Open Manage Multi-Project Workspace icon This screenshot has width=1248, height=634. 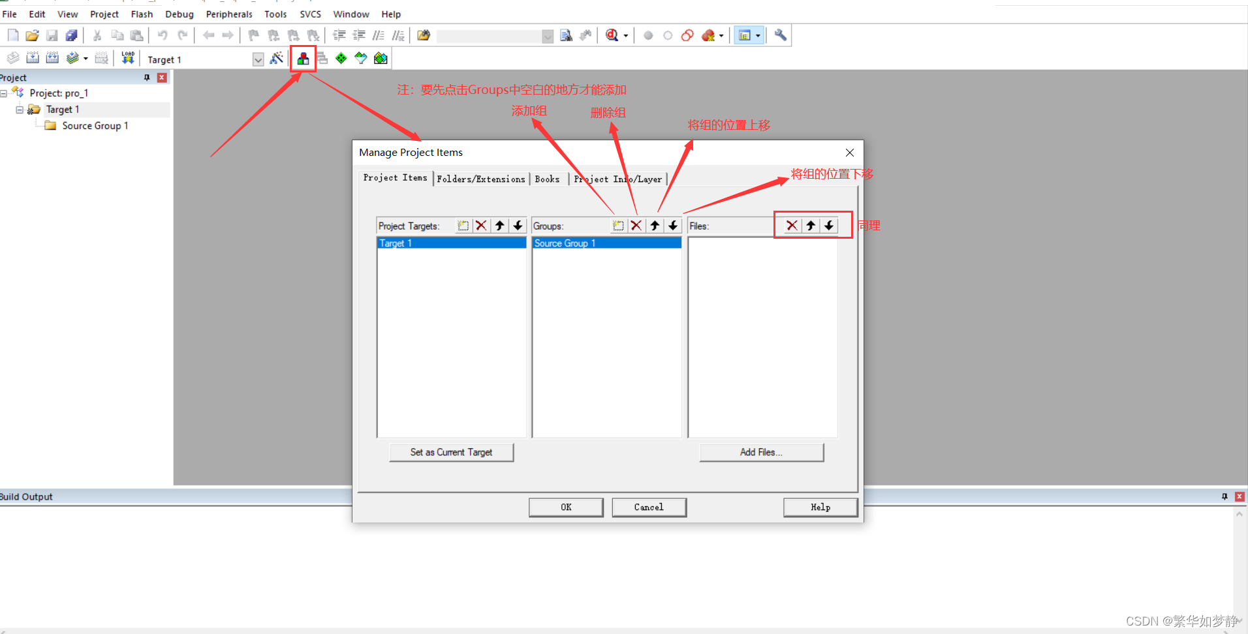tap(322, 59)
